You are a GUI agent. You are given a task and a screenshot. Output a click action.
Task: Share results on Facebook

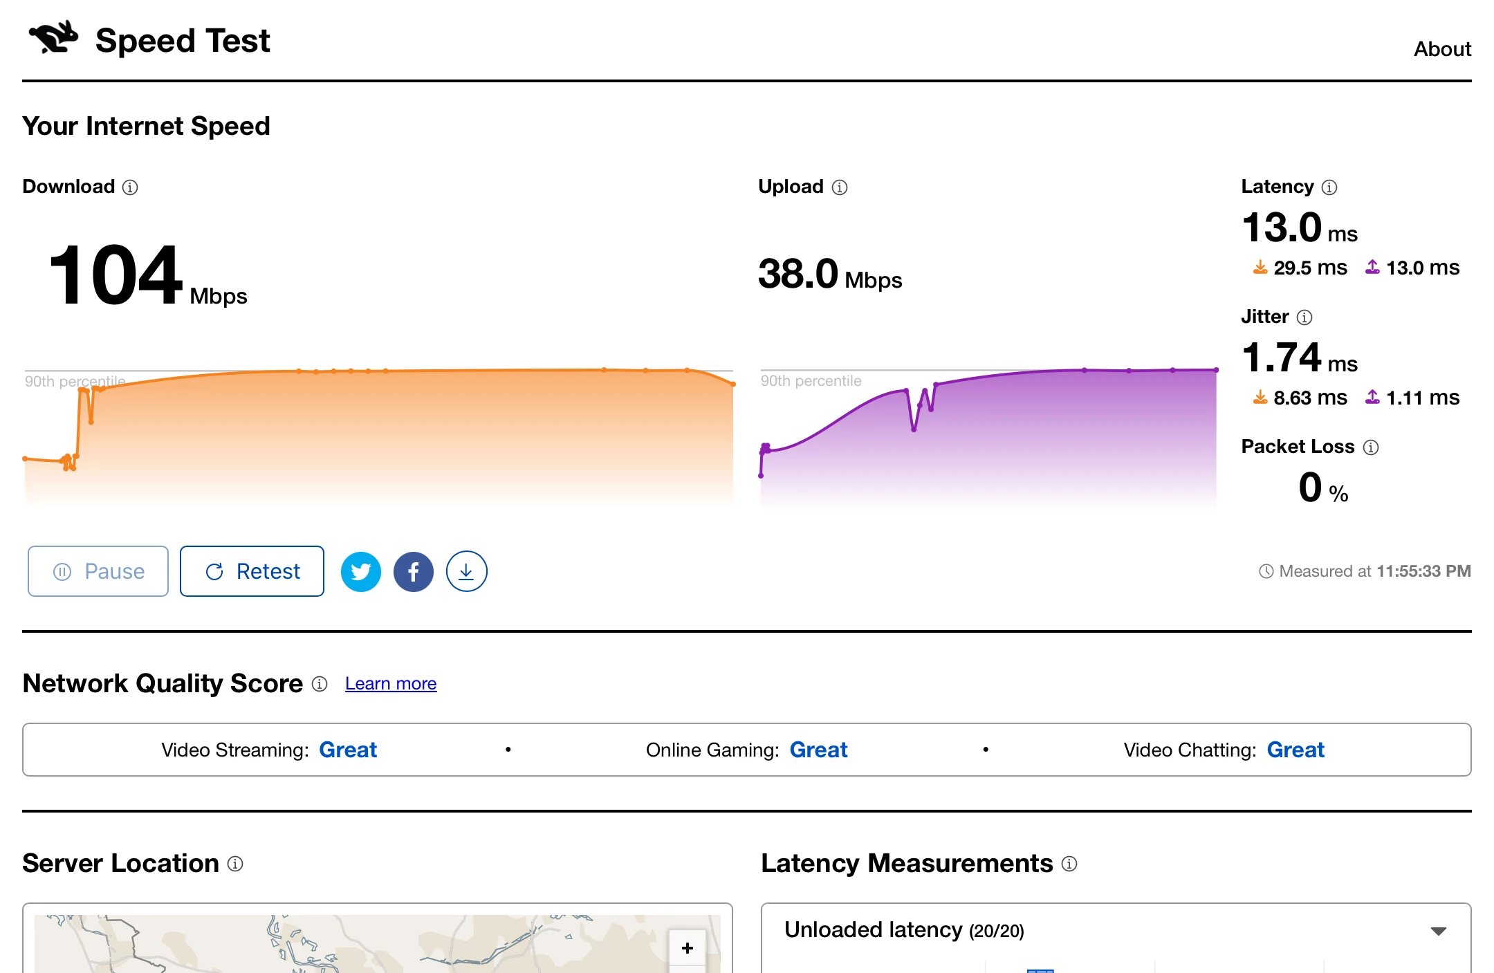point(414,572)
